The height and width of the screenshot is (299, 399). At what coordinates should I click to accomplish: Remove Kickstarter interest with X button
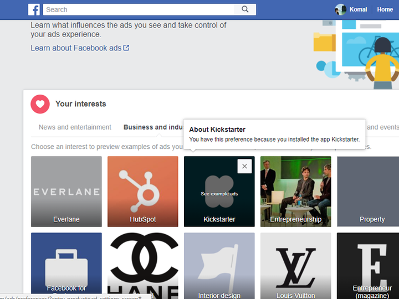(244, 166)
